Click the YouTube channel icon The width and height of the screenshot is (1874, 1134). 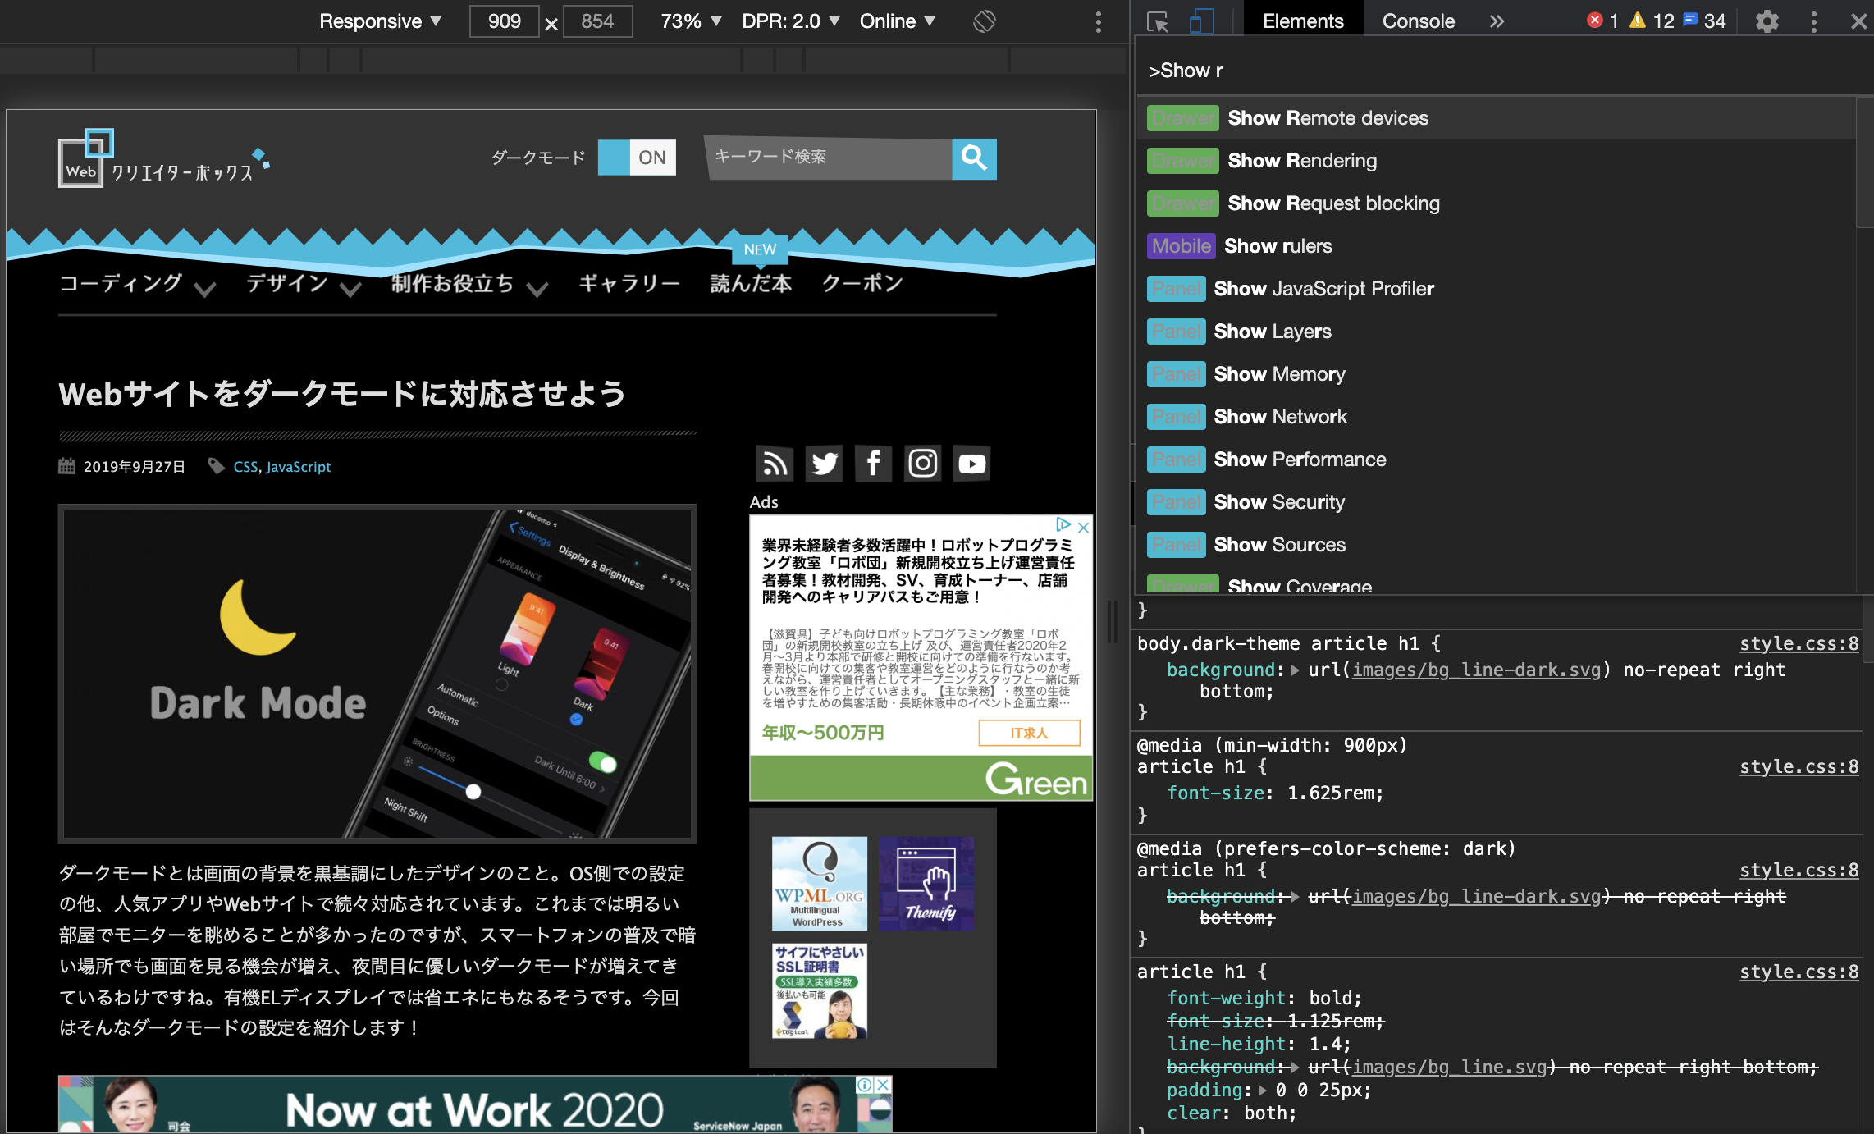(971, 464)
